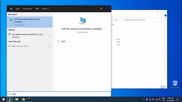The width and height of the screenshot is (182, 102).
Task: Launch Google Chrome from the taskbar
Action: 23,99
